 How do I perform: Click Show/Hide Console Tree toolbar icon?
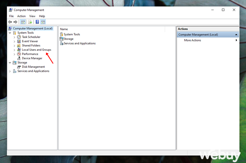23,22
